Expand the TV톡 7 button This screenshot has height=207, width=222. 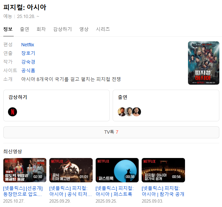point(111,132)
